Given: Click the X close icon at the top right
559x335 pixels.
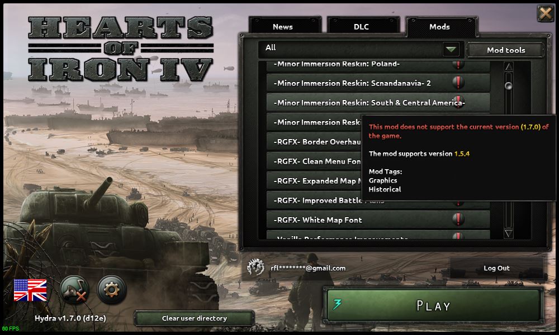Looking at the screenshot, I should click(x=546, y=13).
